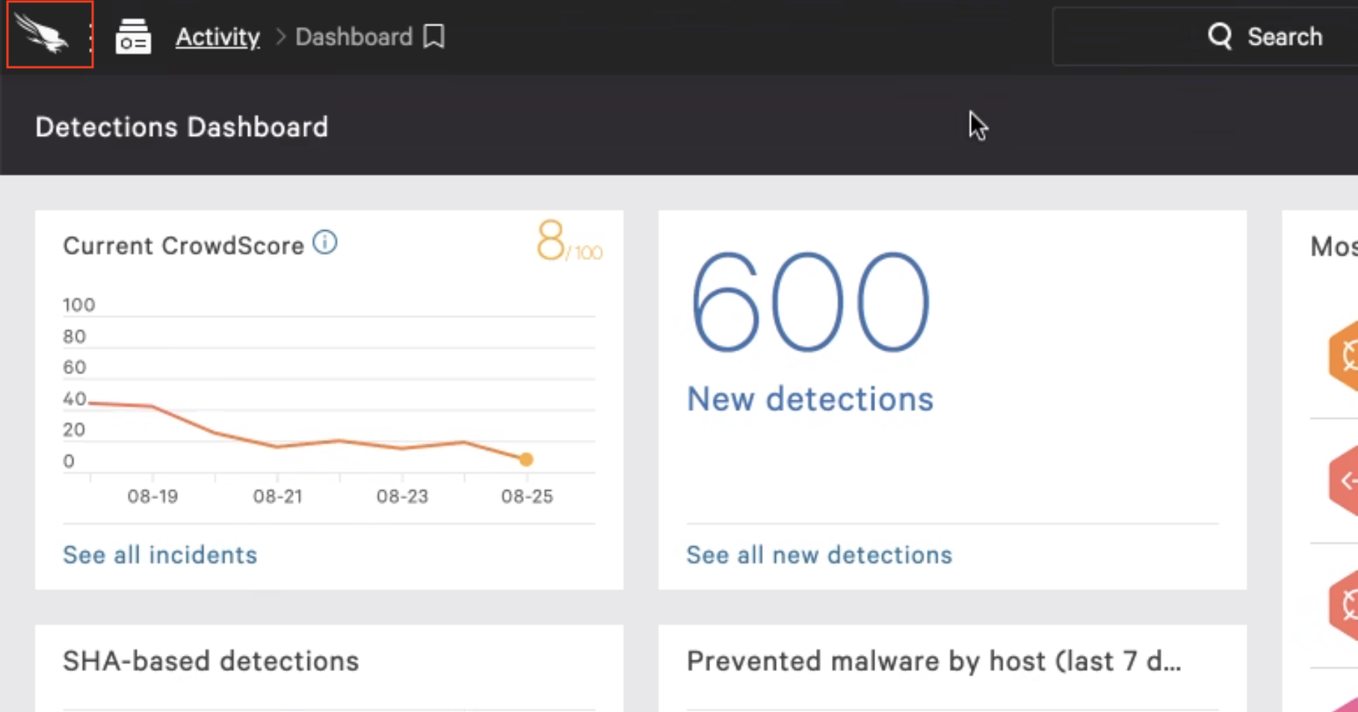Select the Dashboard breadcrumb item
The width and height of the screenshot is (1358, 712).
[x=354, y=37]
